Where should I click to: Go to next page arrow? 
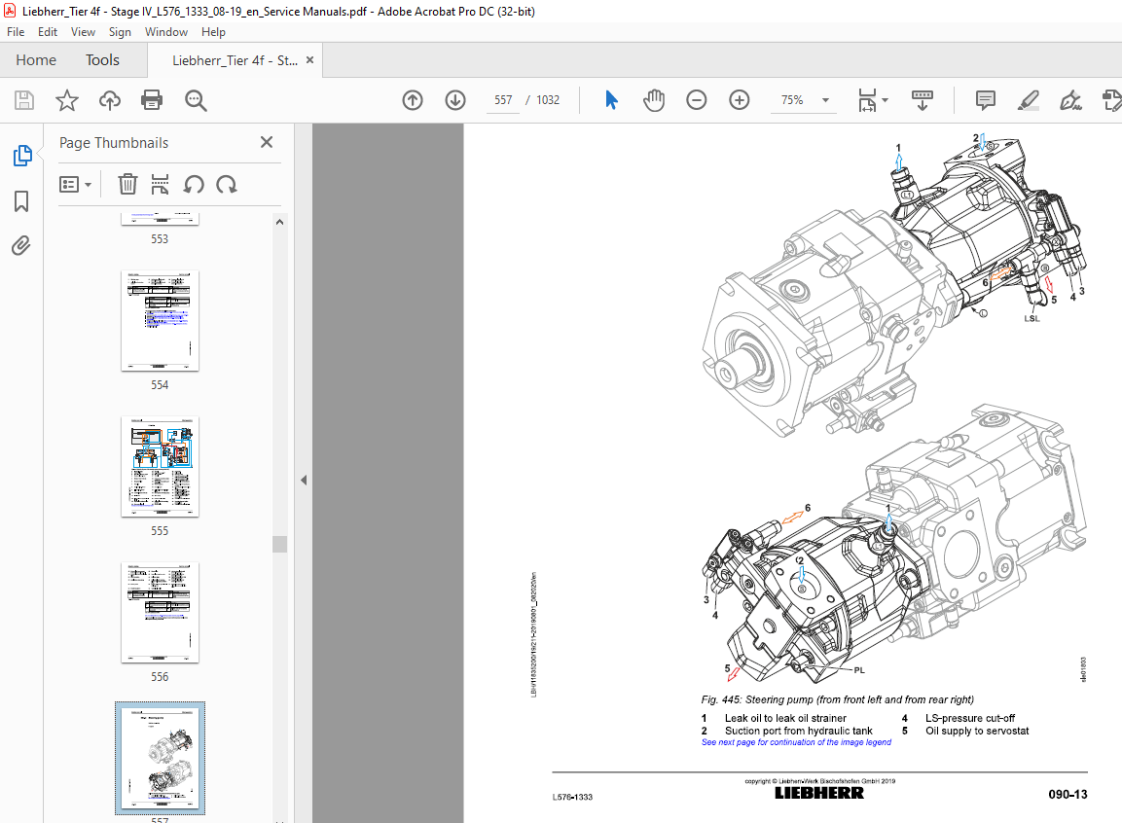[x=455, y=100]
